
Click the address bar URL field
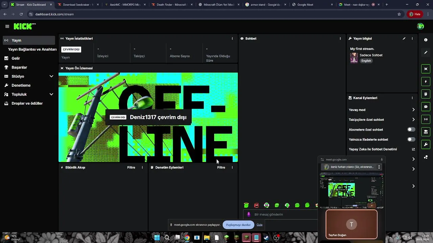(x=213, y=14)
